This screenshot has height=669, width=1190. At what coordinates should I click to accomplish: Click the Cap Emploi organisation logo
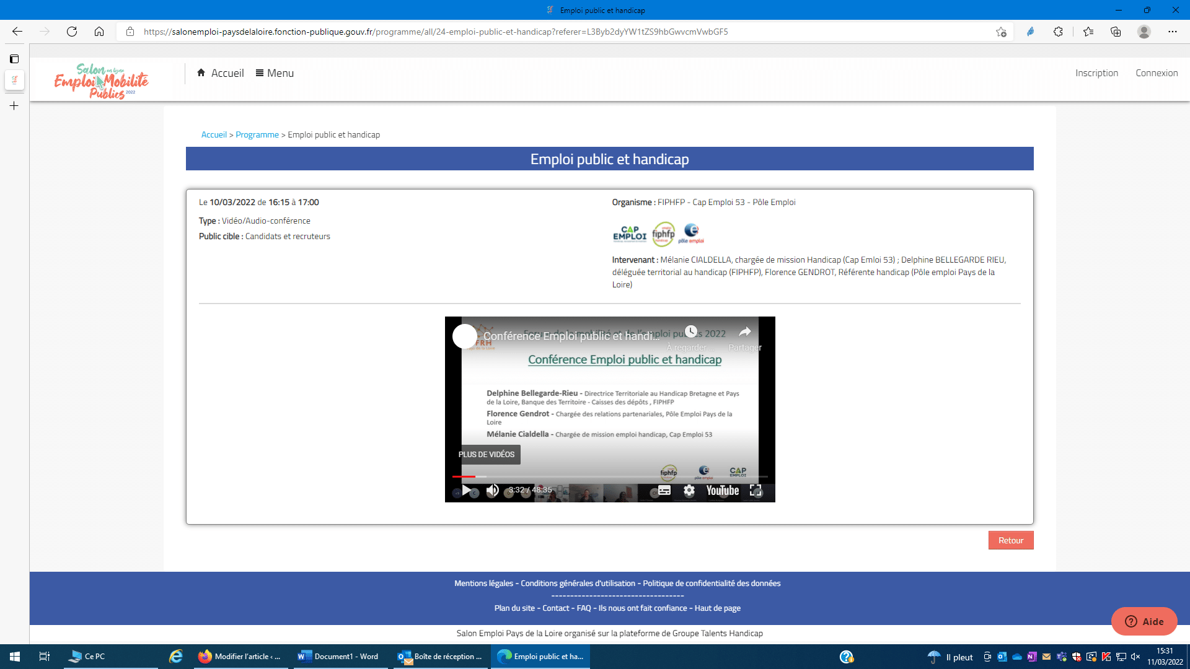point(630,234)
